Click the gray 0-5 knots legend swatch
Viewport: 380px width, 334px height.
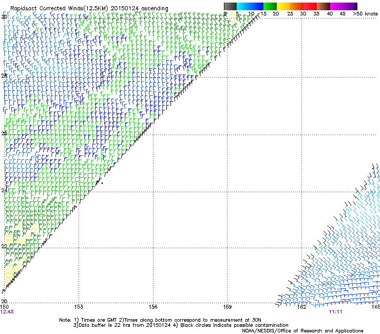[230, 6]
